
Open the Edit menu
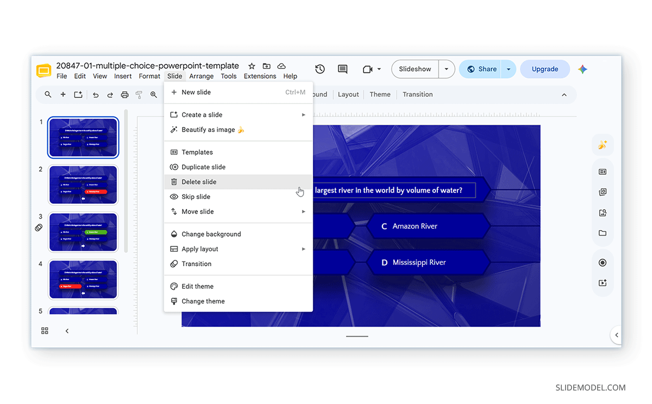coord(80,76)
